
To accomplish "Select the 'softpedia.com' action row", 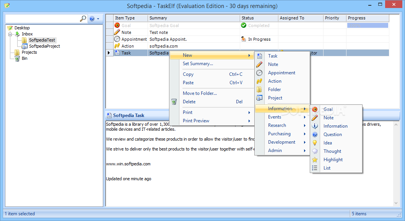I will tap(164, 46).
